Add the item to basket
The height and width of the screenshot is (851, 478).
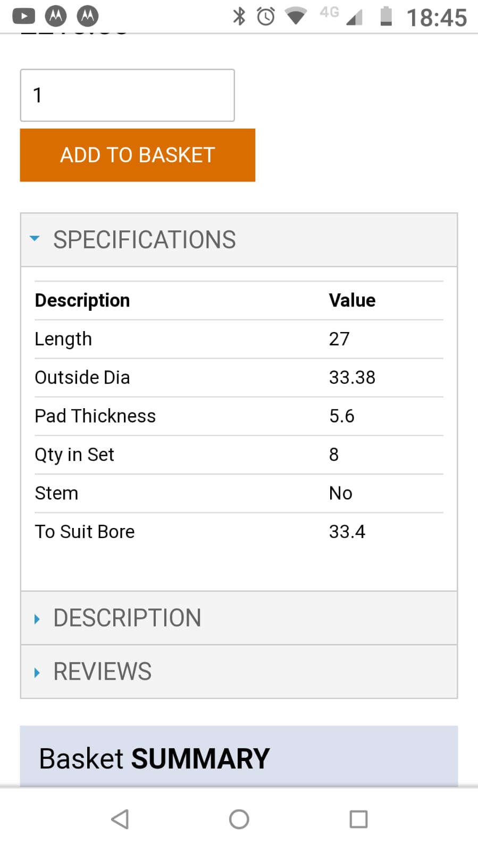(x=138, y=155)
